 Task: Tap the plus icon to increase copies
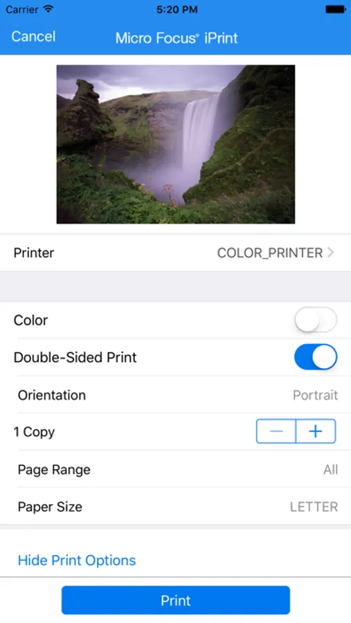pos(316,431)
